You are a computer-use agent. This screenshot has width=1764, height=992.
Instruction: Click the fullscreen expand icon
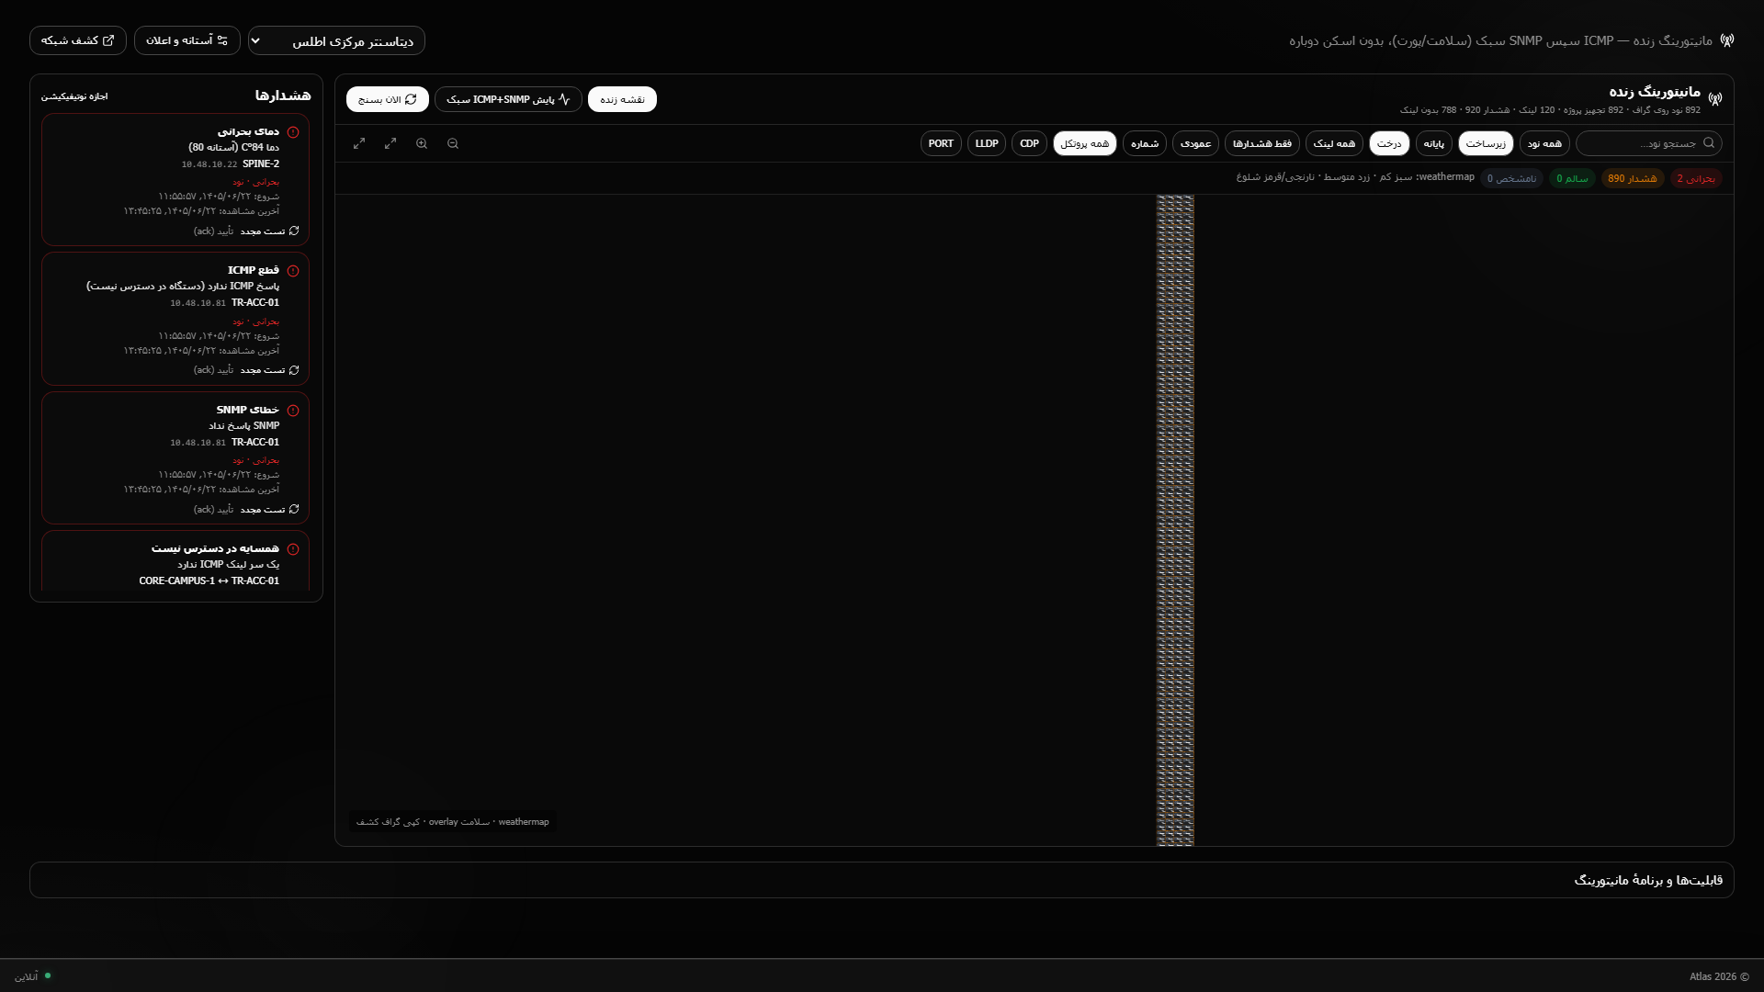pos(359,143)
